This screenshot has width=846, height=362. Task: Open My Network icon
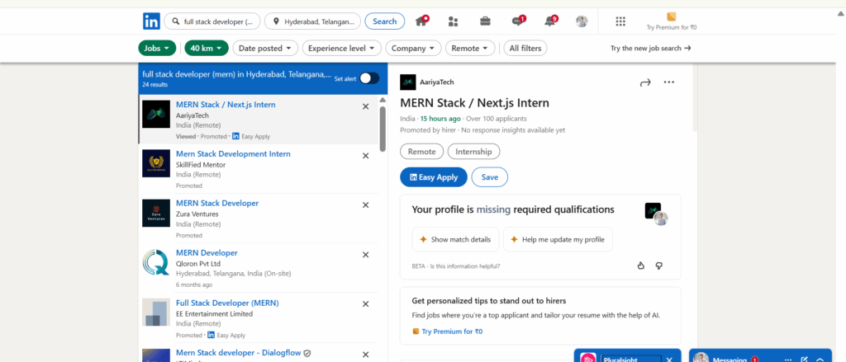[x=453, y=21]
